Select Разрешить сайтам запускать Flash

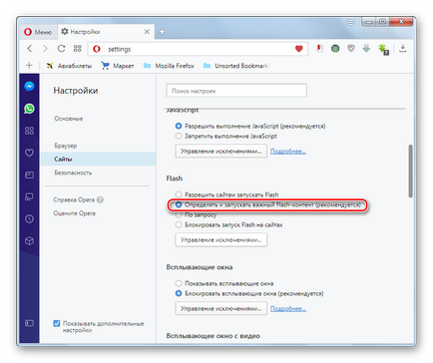(179, 194)
